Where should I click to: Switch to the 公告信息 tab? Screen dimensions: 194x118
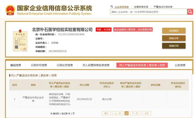(x=180, y=65)
